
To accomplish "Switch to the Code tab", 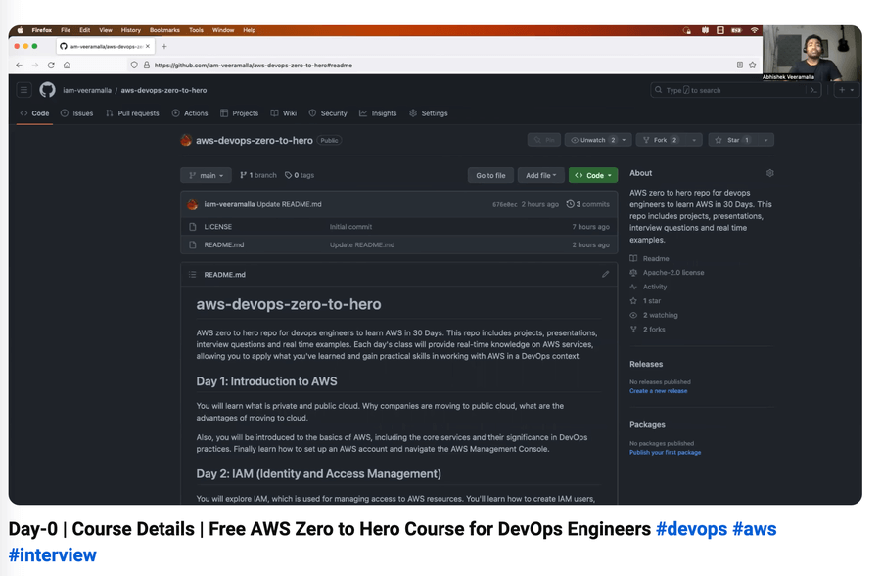I will pyautogui.click(x=34, y=113).
